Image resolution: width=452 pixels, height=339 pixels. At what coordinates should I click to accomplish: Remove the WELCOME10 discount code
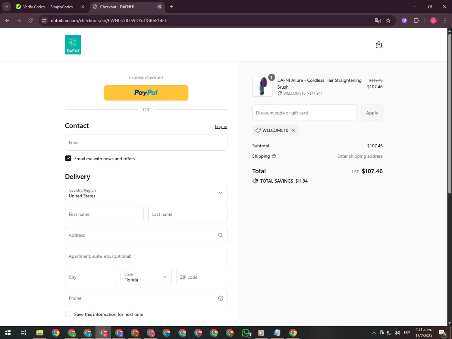293,130
